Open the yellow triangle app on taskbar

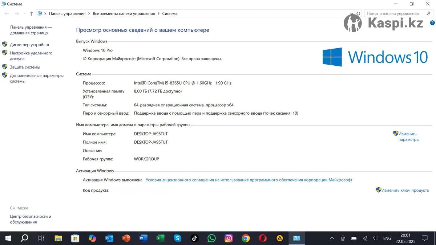(x=280, y=238)
